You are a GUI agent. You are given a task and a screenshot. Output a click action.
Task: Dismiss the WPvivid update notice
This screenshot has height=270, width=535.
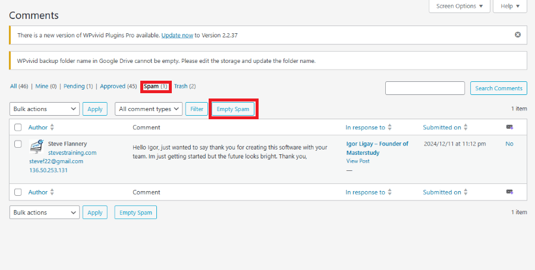point(518,35)
